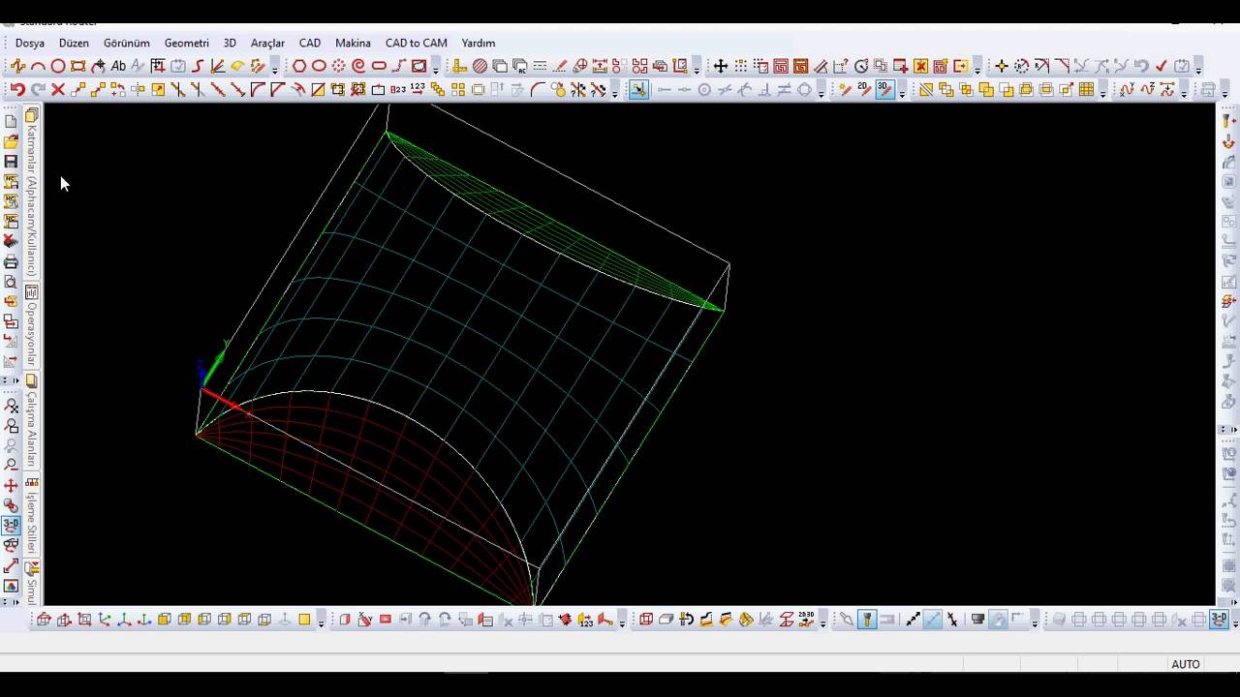Image resolution: width=1240 pixels, height=697 pixels.
Task: Click the Chamfer corner tool
Action: [278, 89]
